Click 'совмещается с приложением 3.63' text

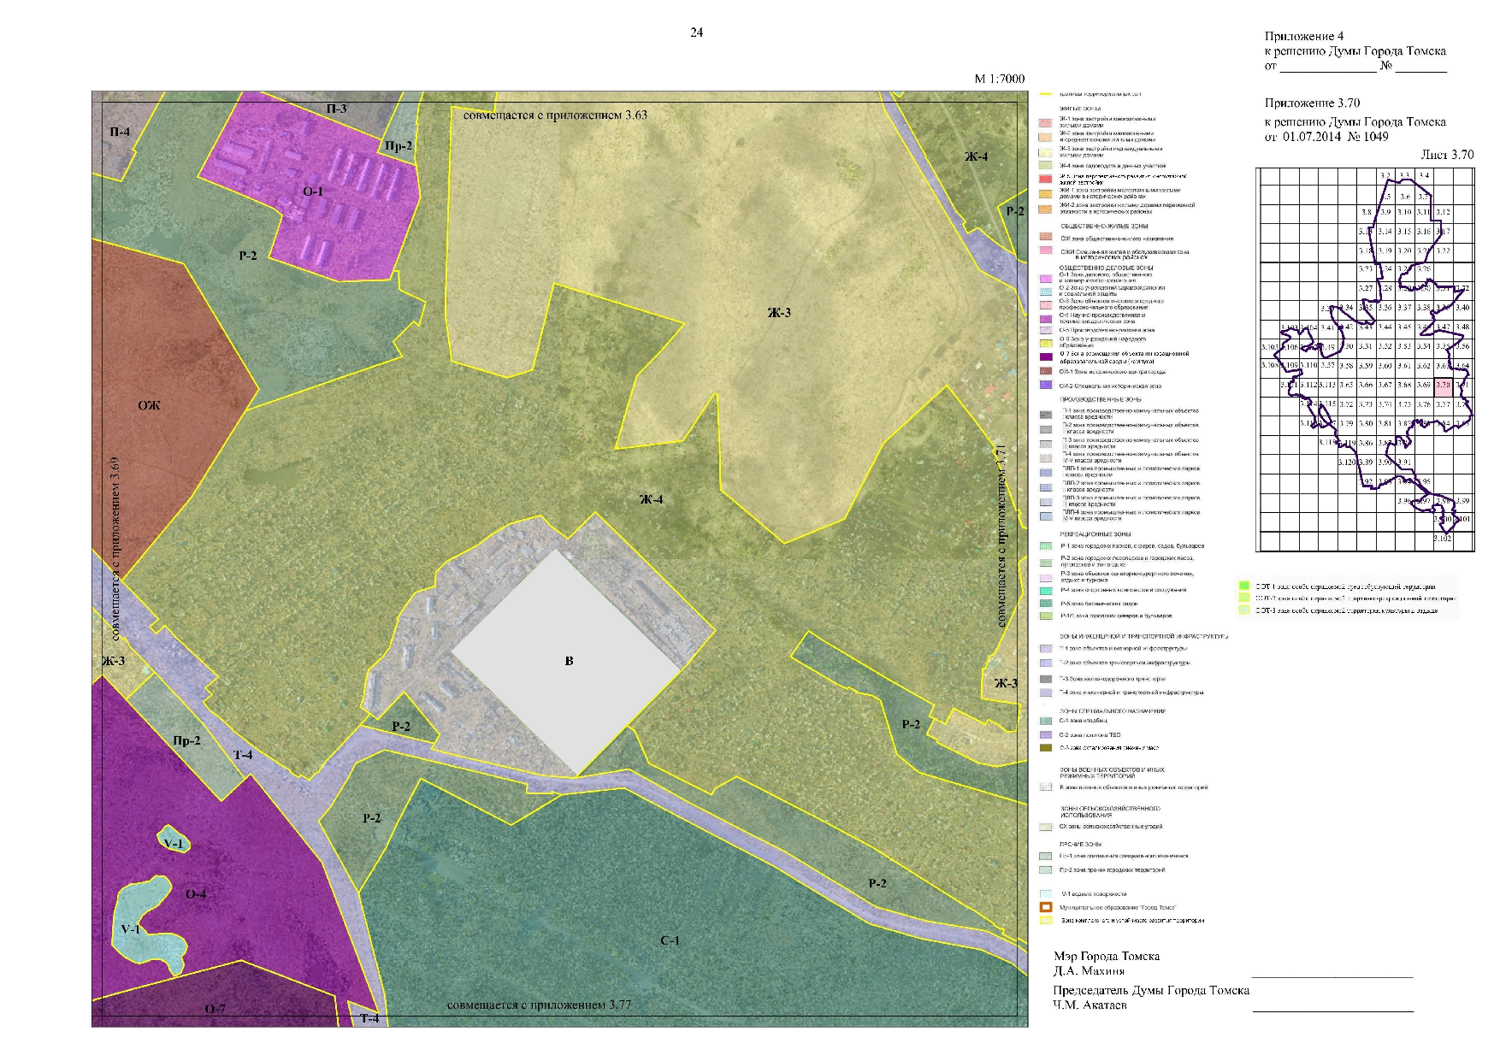(555, 115)
